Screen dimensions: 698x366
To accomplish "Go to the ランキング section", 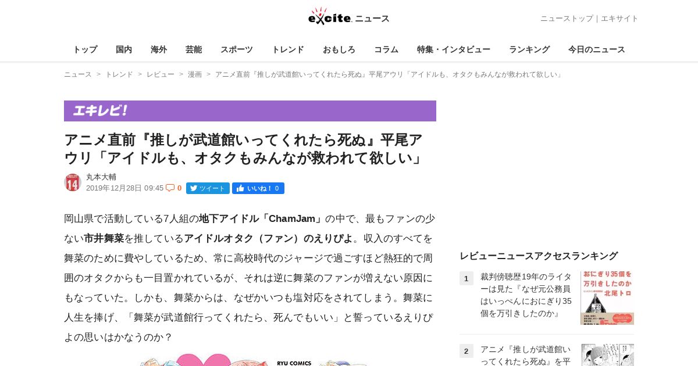I will [529, 49].
